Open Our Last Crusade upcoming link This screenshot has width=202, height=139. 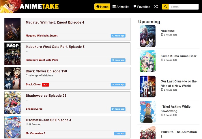[179, 83]
